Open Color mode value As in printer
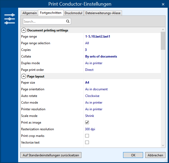This screenshot has height=163, width=169. (94, 103)
